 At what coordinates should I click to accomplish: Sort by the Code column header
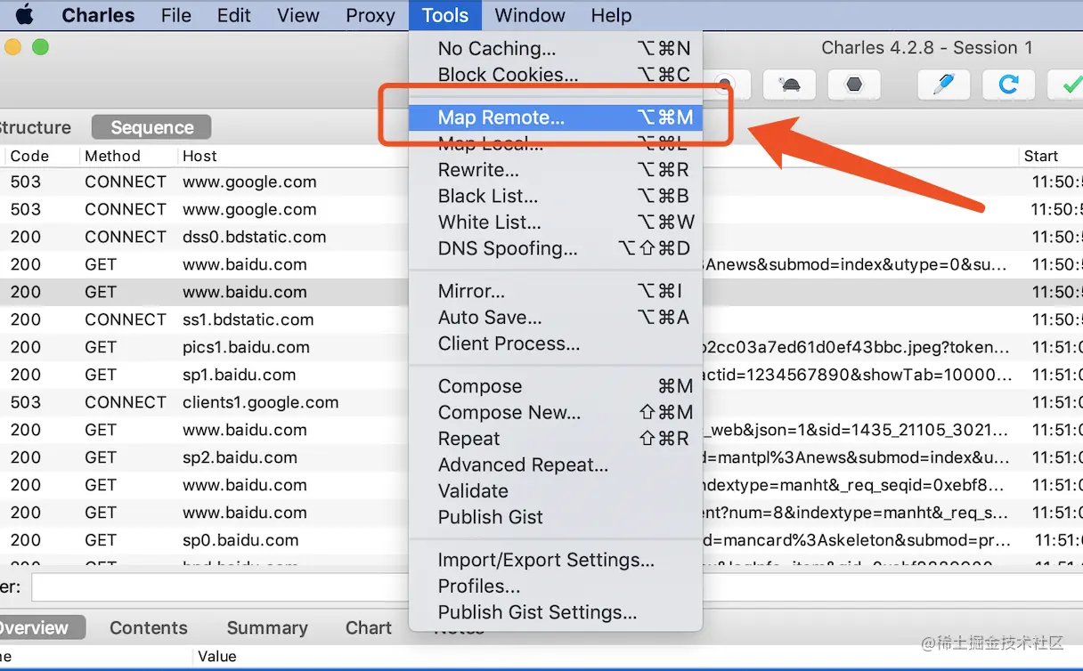click(x=29, y=156)
